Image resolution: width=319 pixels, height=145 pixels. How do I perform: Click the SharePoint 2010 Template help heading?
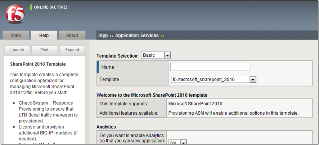(x=38, y=64)
